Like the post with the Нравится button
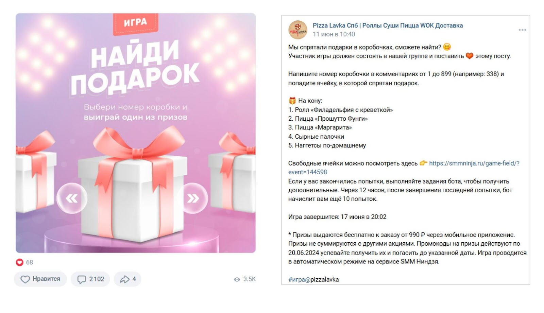 click(40, 279)
